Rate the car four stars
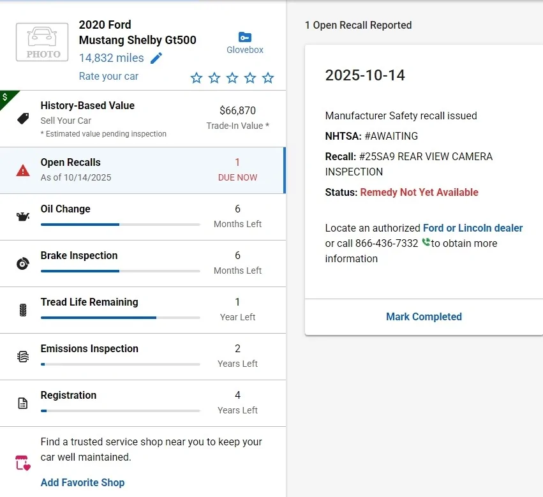543x497 pixels. [250, 78]
